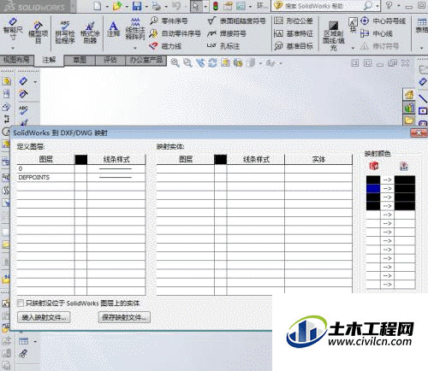The height and width of the screenshot is (371, 428).
Task: Select the layer row named 0
Action: click(x=81, y=168)
